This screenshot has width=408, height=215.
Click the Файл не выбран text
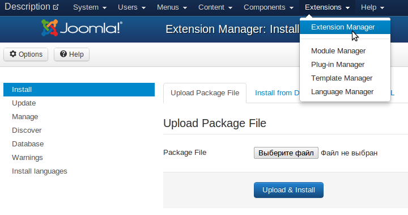click(x=349, y=153)
